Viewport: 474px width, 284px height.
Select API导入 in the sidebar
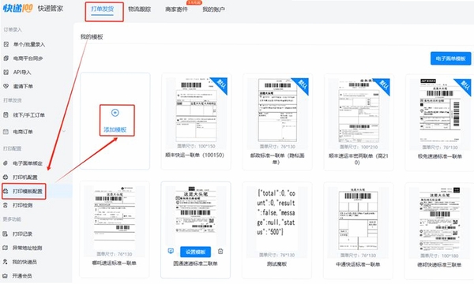tap(22, 72)
